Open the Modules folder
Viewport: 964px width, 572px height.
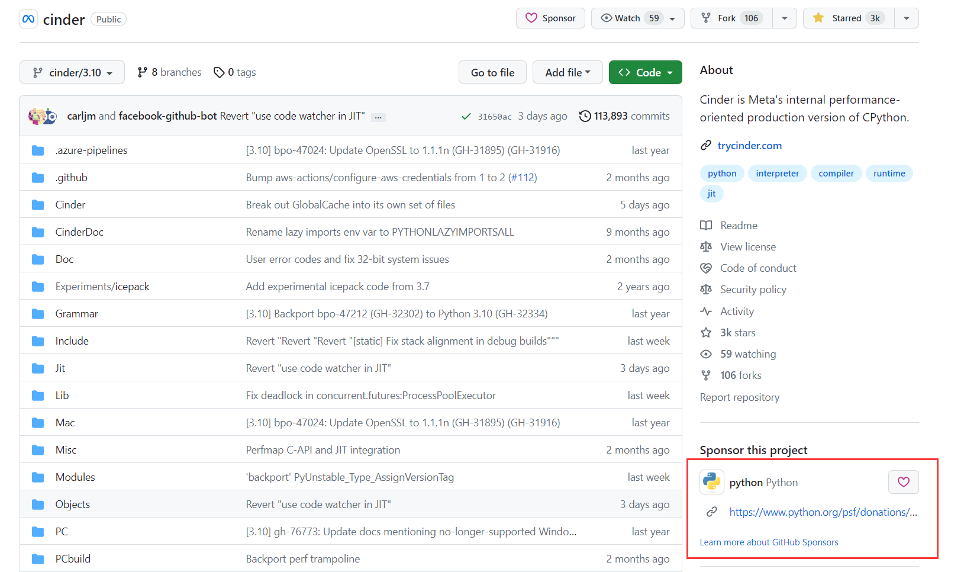(75, 477)
